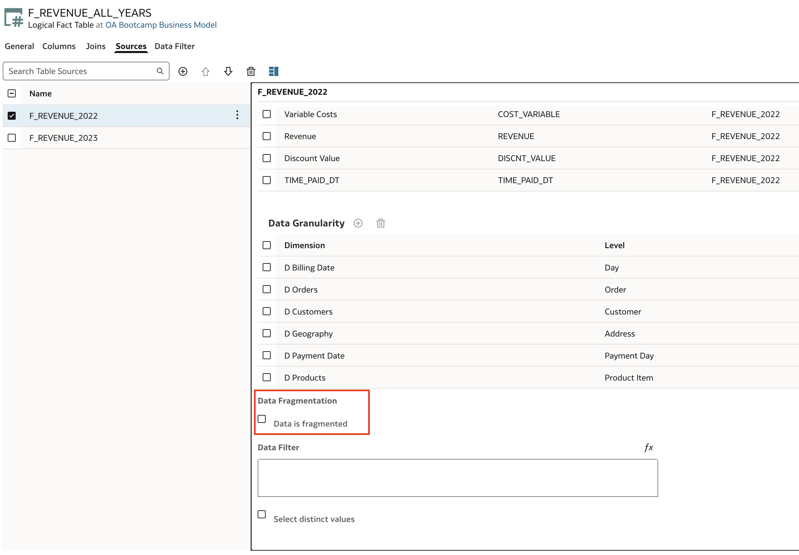This screenshot has height=555, width=799.
Task: Check the D Geography checkbox
Action: pos(267,333)
